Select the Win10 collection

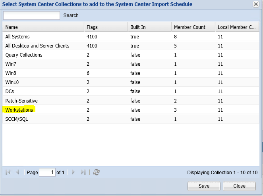point(131,82)
